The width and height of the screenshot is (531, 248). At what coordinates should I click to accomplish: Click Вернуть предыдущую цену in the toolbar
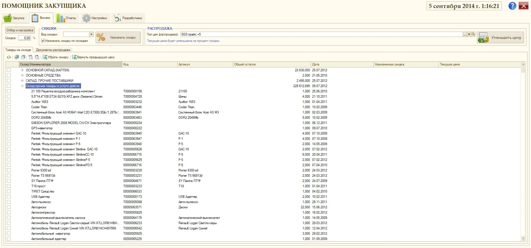[x=93, y=57]
